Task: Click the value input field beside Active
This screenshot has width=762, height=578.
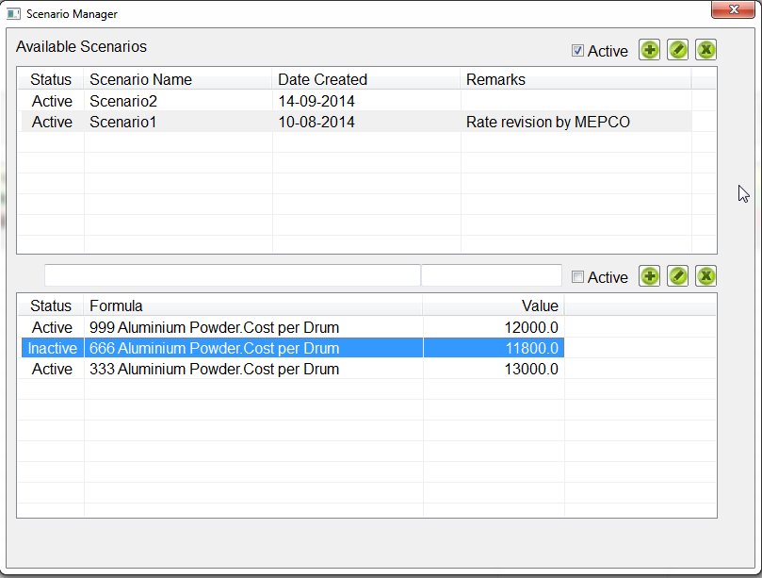Action: coord(491,275)
